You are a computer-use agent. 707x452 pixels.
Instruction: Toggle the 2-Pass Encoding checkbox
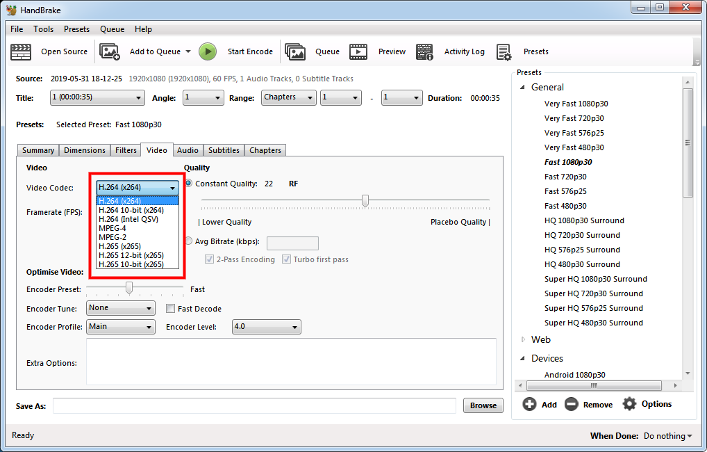[x=209, y=259]
